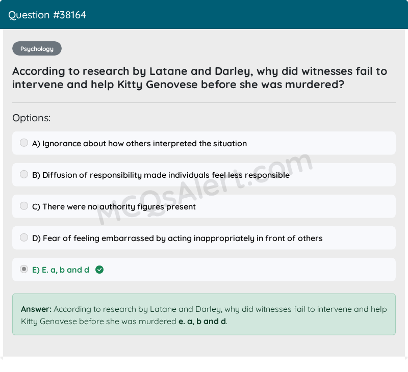This screenshot has width=408, height=372.
Task: Click the question text about Kitty Genovese
Action: pyautogui.click(x=199, y=78)
